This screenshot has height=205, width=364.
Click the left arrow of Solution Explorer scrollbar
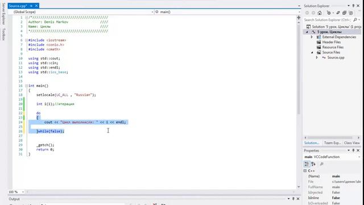(305, 138)
